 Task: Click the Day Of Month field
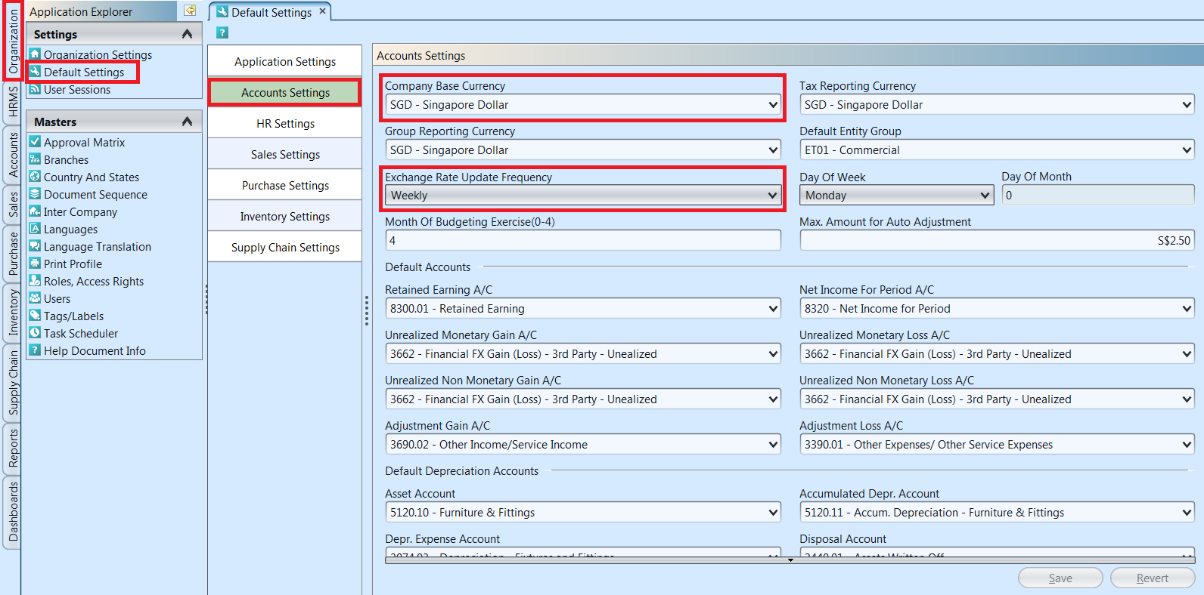tap(1098, 195)
